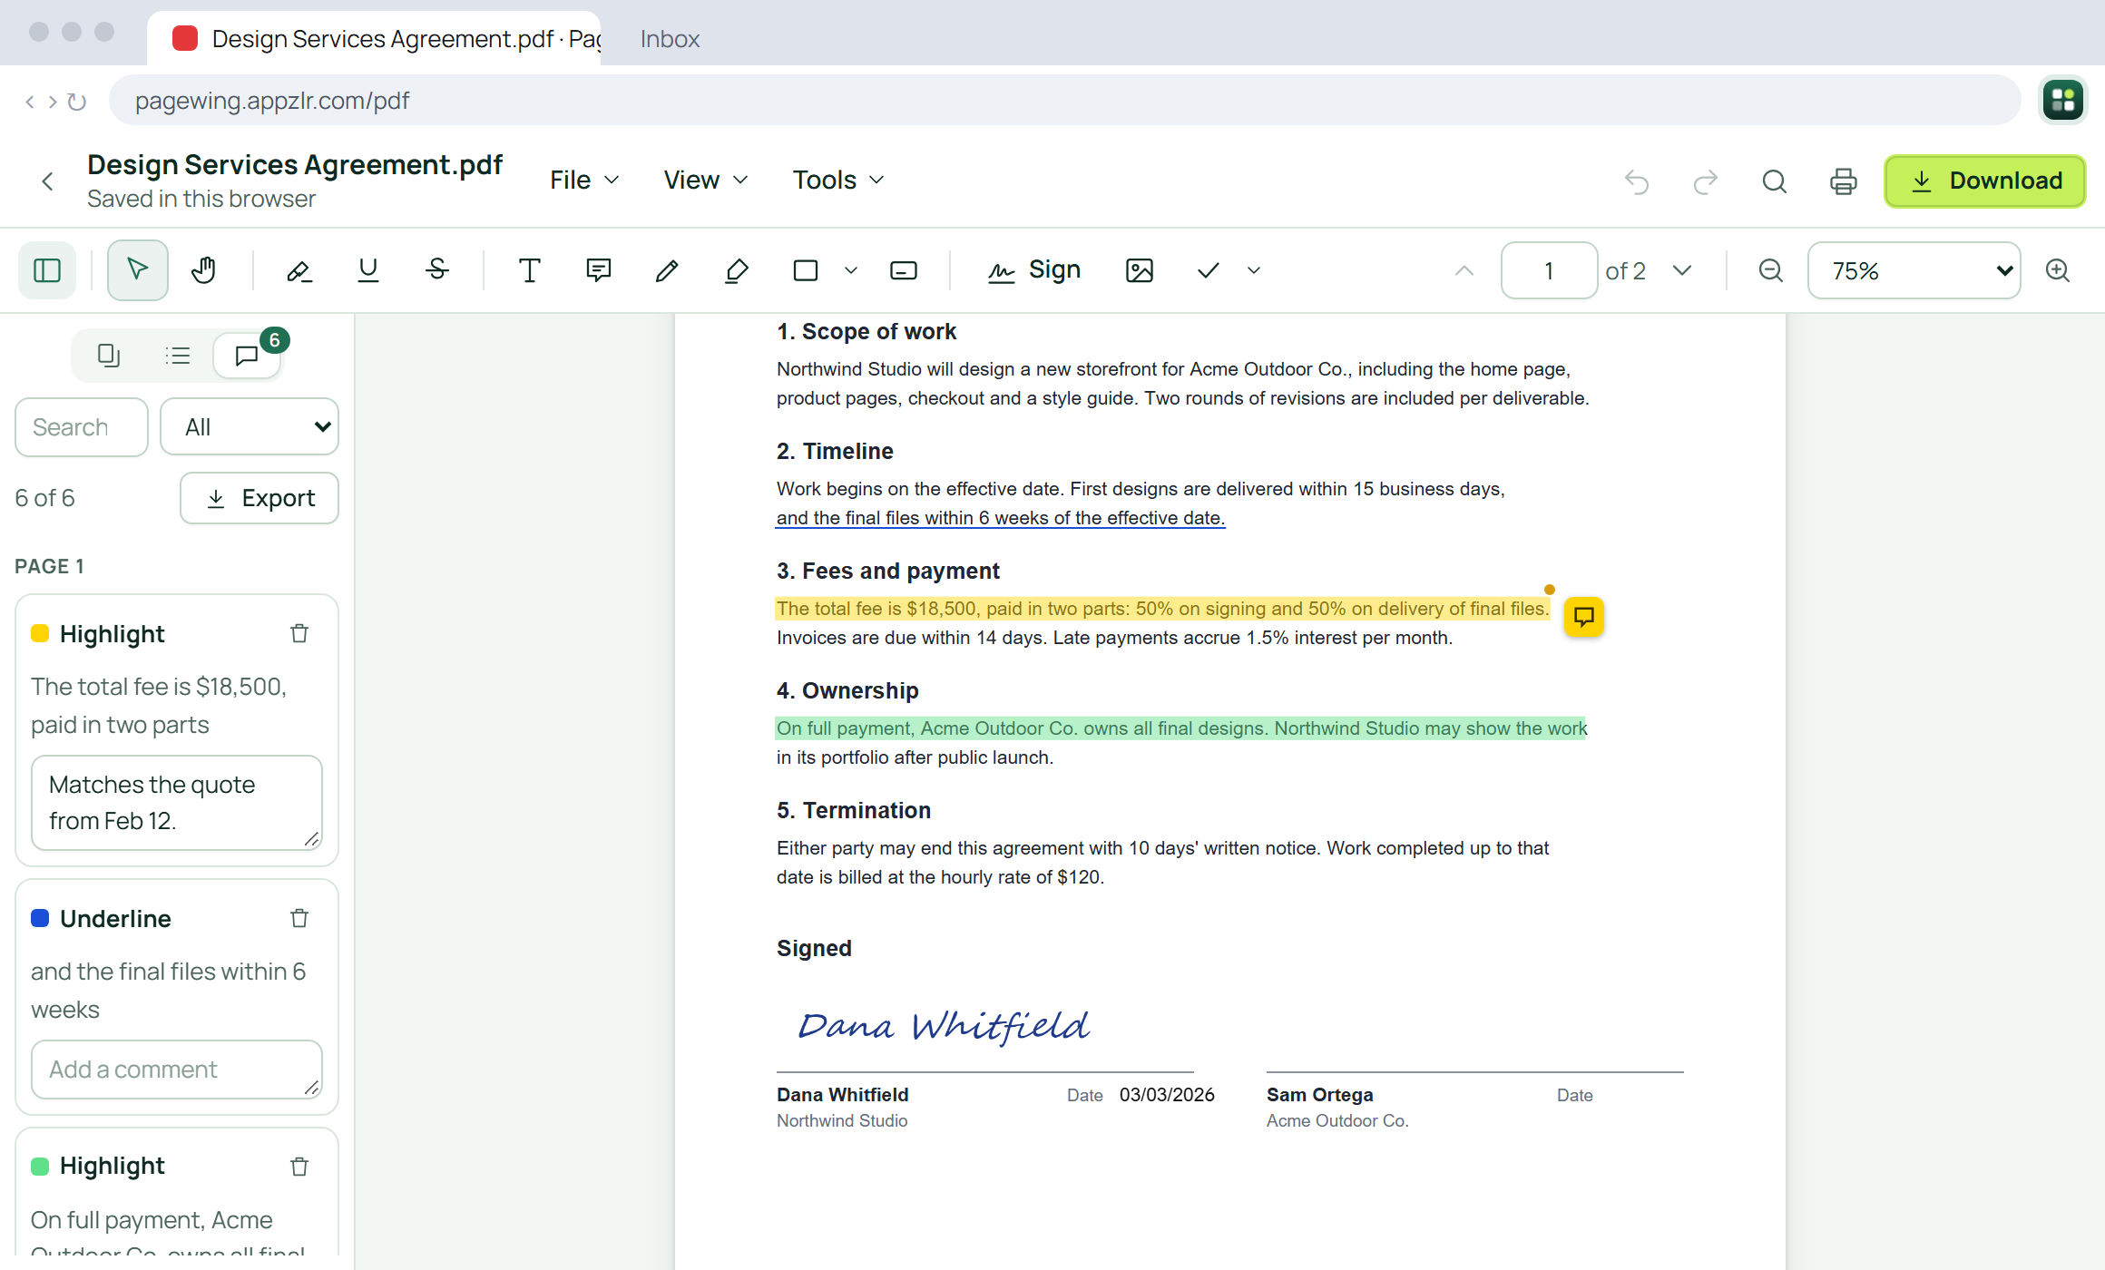Choose the highlighter tool
Image resolution: width=2105 pixels, height=1270 pixels.
[299, 270]
